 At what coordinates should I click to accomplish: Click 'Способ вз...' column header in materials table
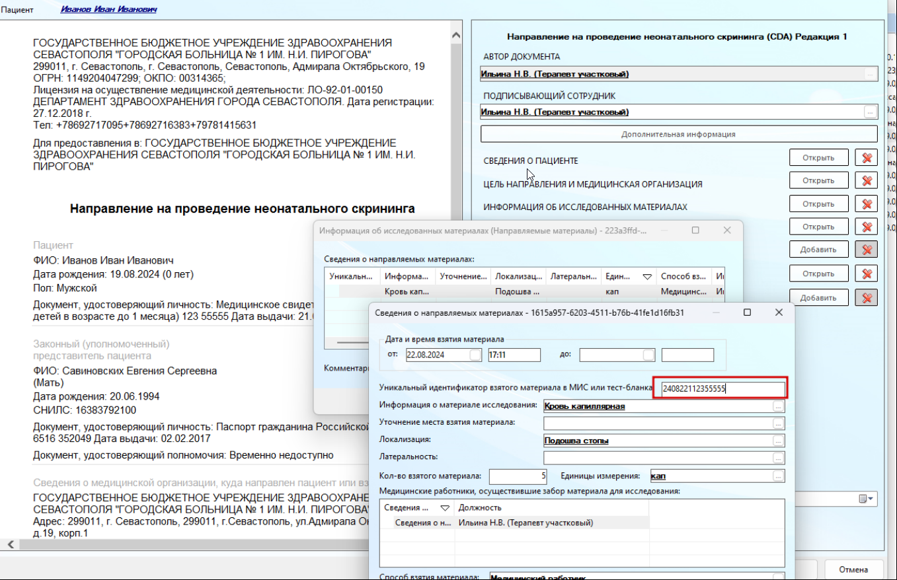point(683,277)
